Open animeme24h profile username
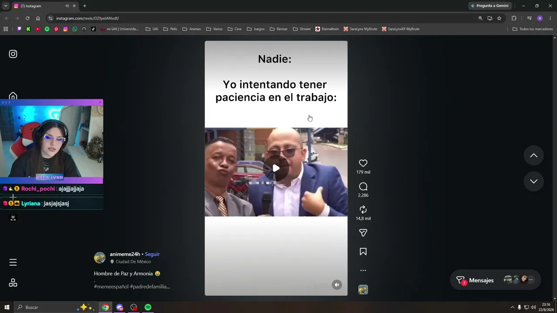557x313 pixels. click(x=125, y=254)
